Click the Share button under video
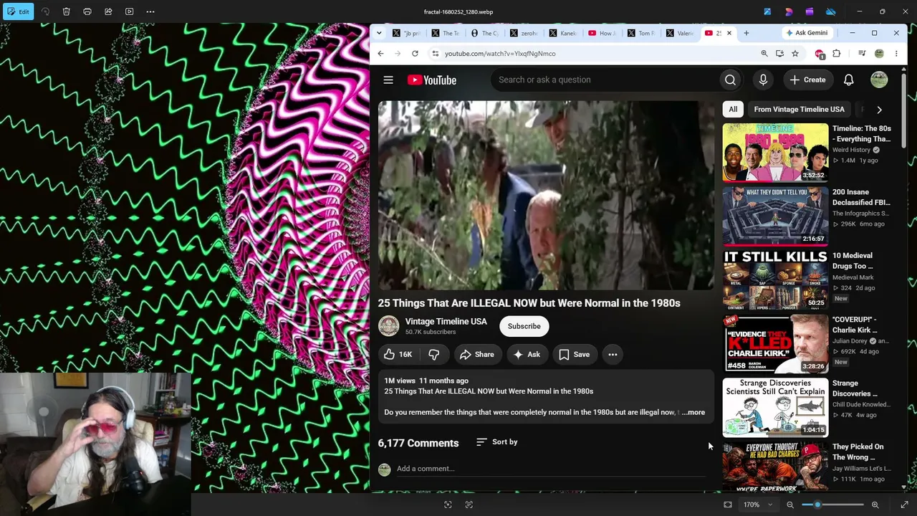917x516 pixels. click(477, 355)
